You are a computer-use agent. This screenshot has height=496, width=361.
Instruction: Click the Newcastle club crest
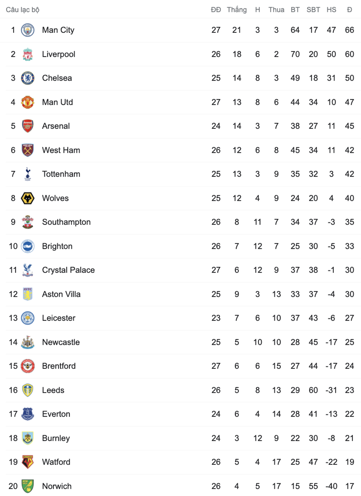(27, 342)
